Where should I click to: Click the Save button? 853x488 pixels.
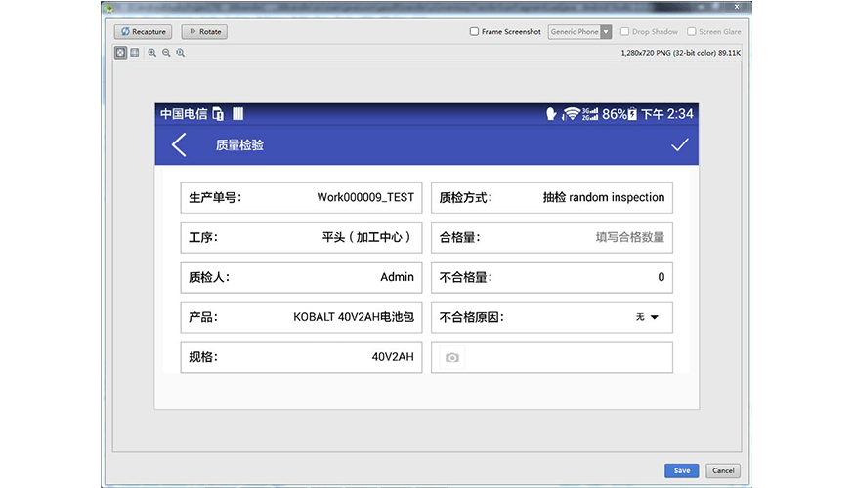tap(681, 470)
